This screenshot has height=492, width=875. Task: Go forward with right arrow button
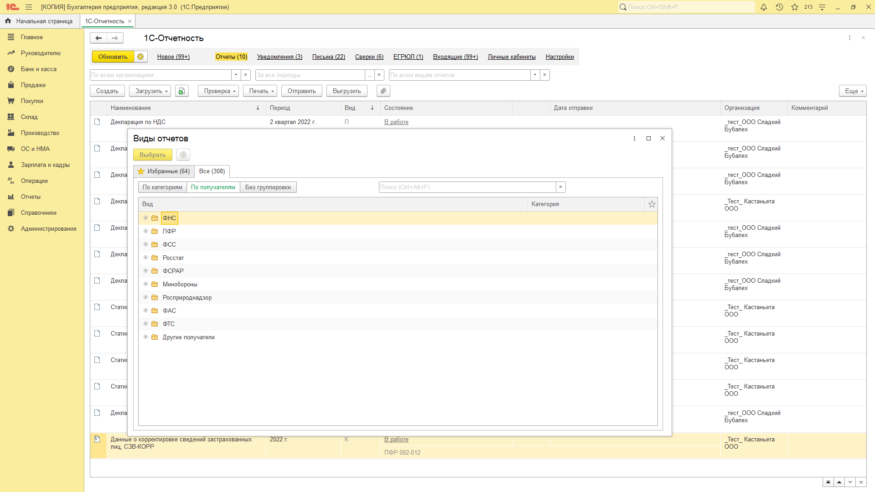[115, 38]
